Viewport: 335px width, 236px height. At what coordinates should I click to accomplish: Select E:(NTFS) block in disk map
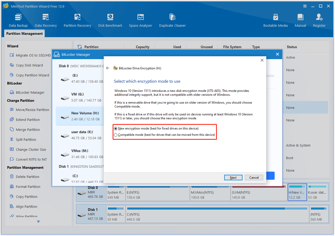tap(157, 192)
